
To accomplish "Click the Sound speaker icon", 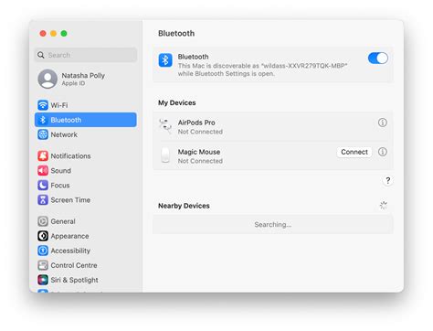I will point(43,171).
